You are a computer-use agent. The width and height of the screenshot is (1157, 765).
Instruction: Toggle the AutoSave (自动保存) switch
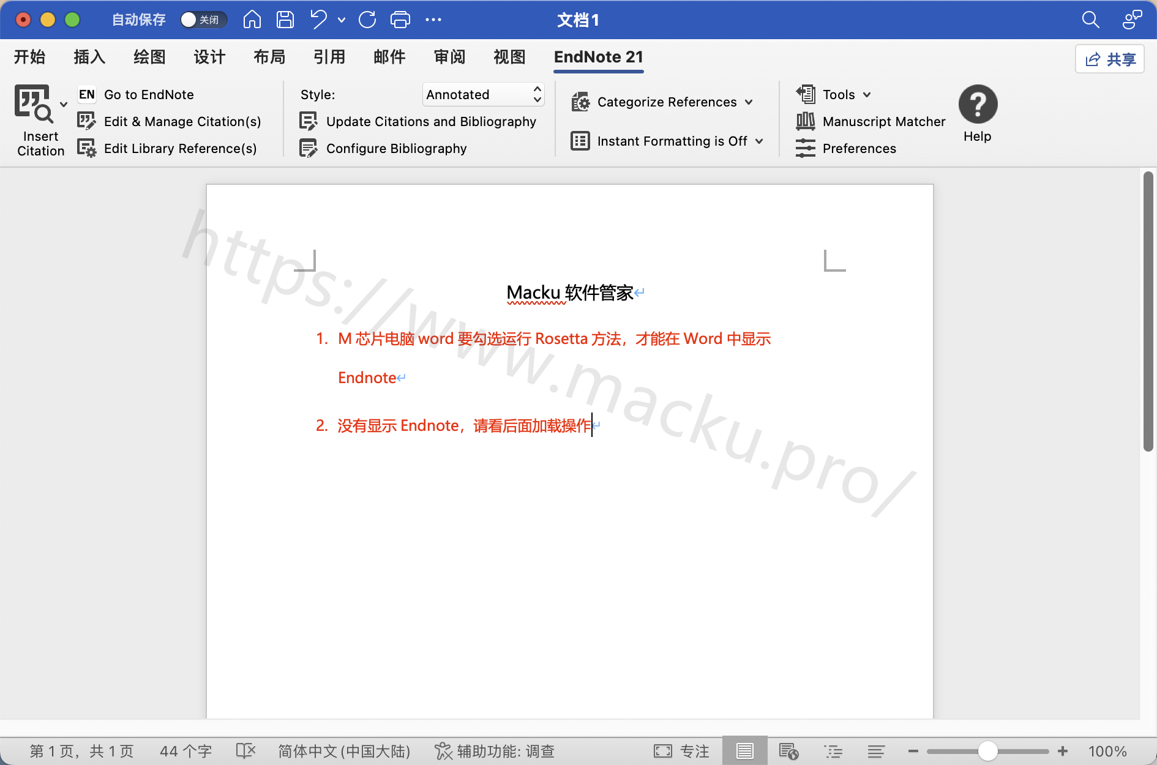click(203, 20)
